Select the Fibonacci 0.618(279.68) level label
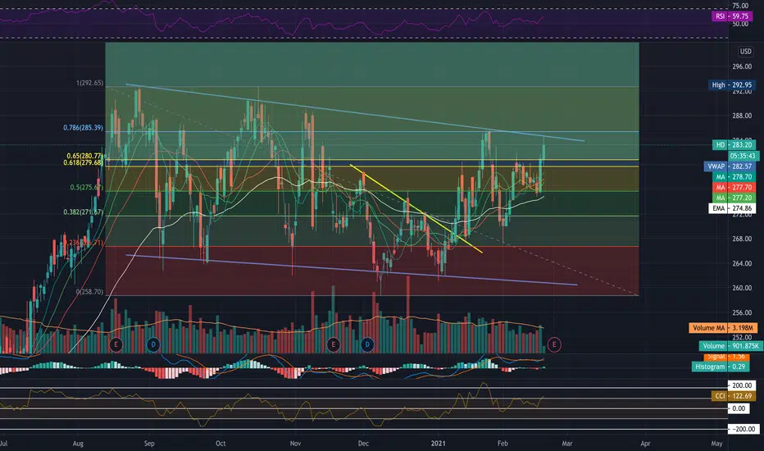764x451 pixels. 83,162
